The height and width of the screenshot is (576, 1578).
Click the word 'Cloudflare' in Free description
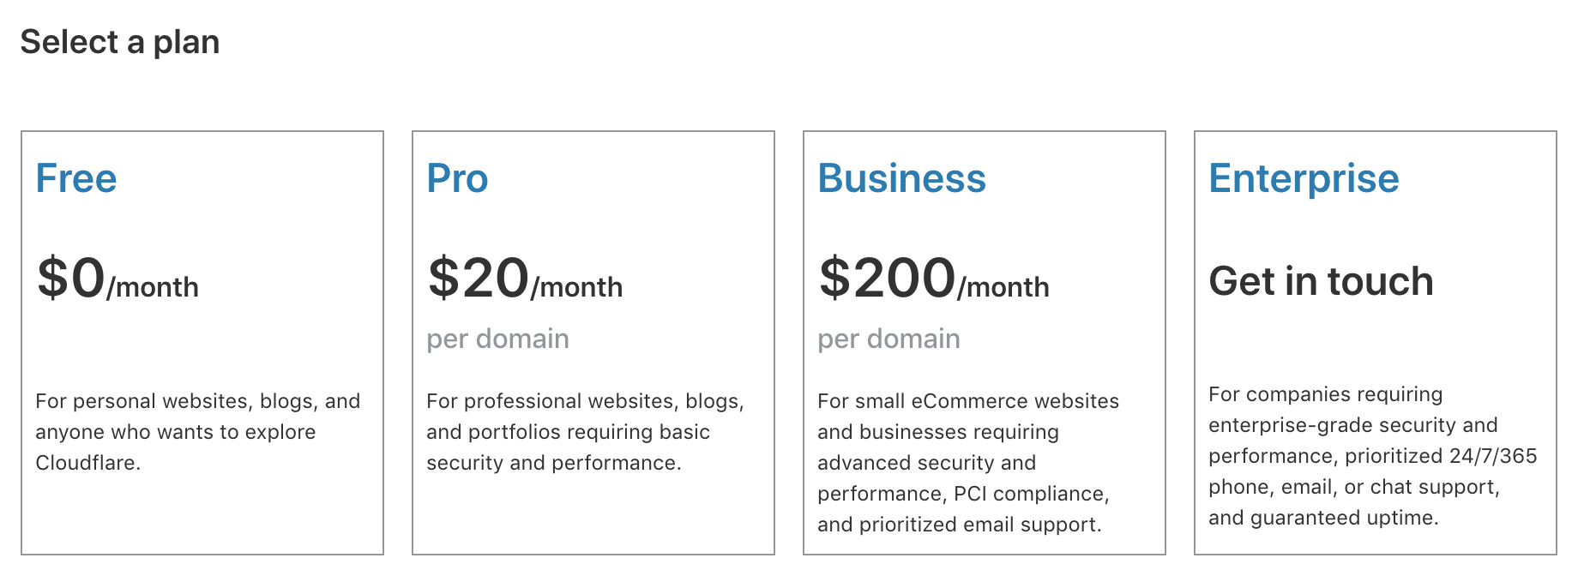click(86, 463)
